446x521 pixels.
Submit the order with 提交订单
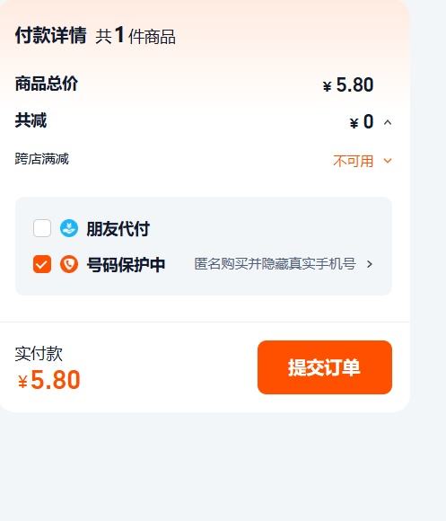tap(325, 367)
